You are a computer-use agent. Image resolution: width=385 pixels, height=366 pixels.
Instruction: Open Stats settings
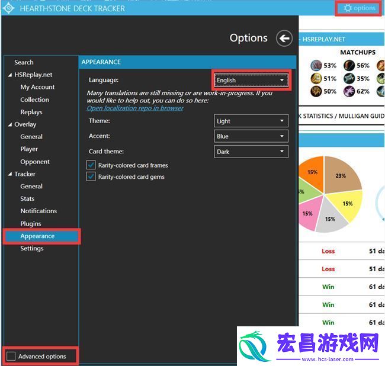(27, 198)
